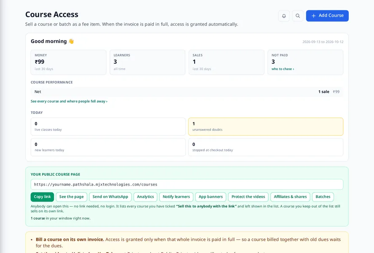Open the Analytics button
374x253 pixels.
145,197
